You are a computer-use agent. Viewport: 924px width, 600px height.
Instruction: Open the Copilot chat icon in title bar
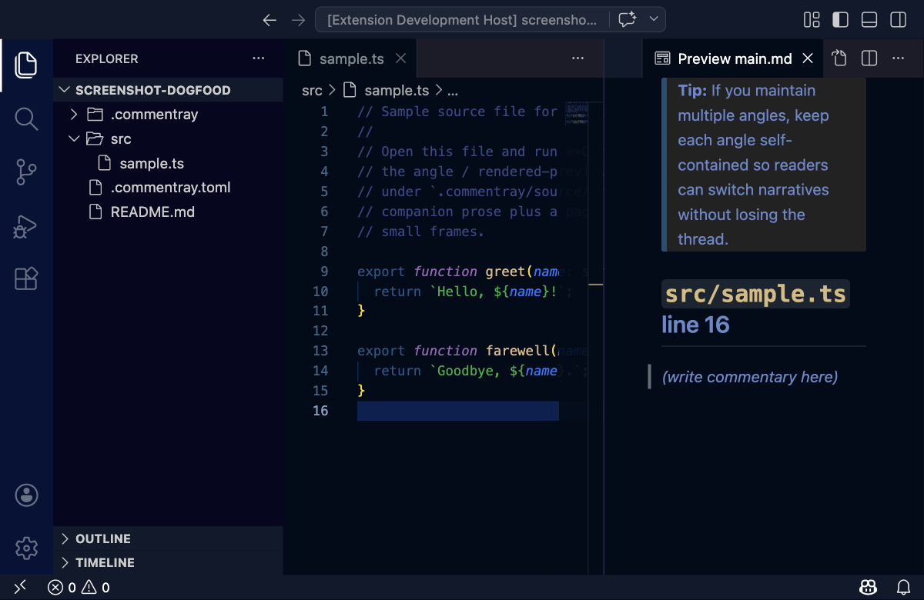pyautogui.click(x=627, y=19)
